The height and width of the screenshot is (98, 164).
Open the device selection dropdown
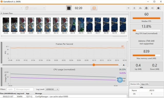pos(12,8)
